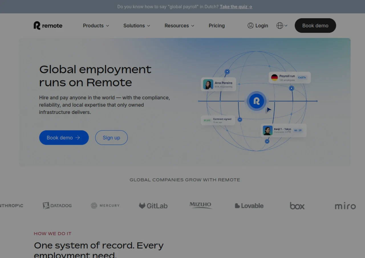Click the Login link
Image resolution: width=365 pixels, height=258 pixels.
(x=258, y=26)
